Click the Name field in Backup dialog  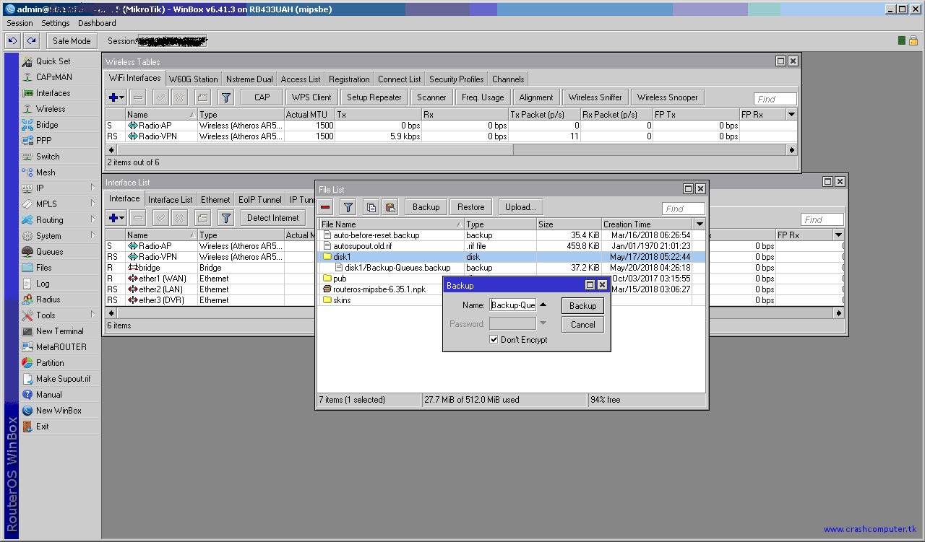(512, 305)
